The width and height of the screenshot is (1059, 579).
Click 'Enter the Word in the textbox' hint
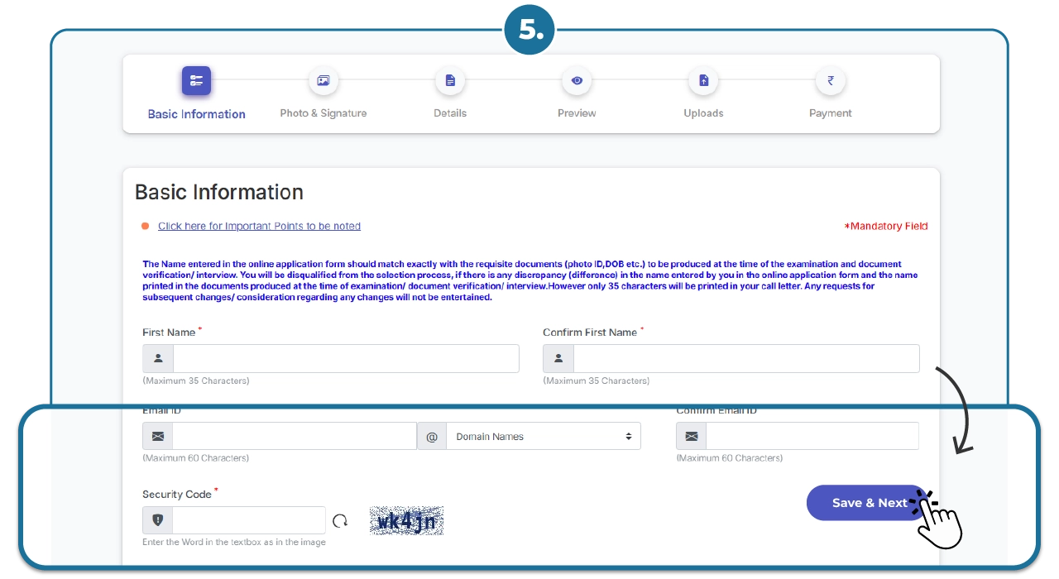234,543
